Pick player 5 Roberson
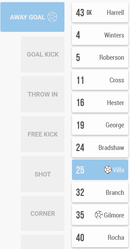130x249 pixels. click(100, 58)
